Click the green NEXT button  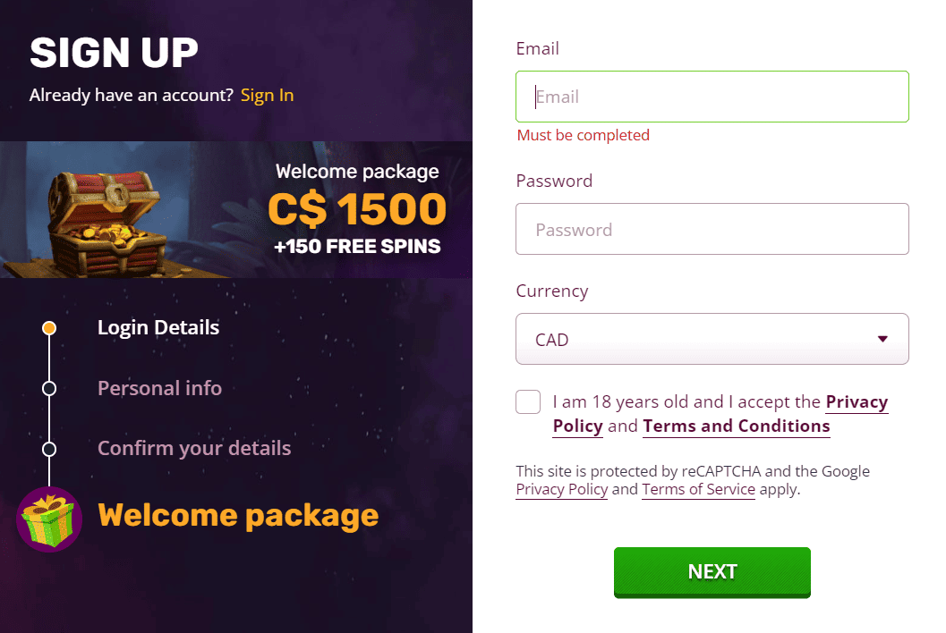(712, 572)
